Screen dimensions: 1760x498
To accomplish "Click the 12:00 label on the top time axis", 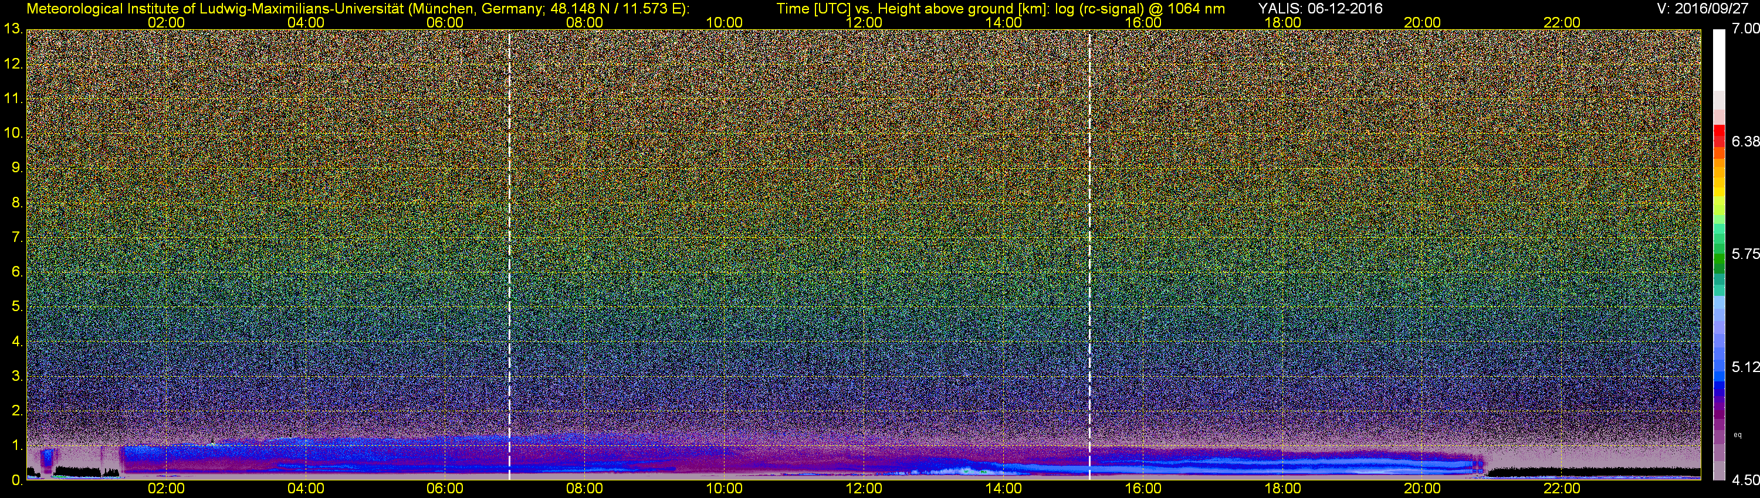I will (864, 22).
